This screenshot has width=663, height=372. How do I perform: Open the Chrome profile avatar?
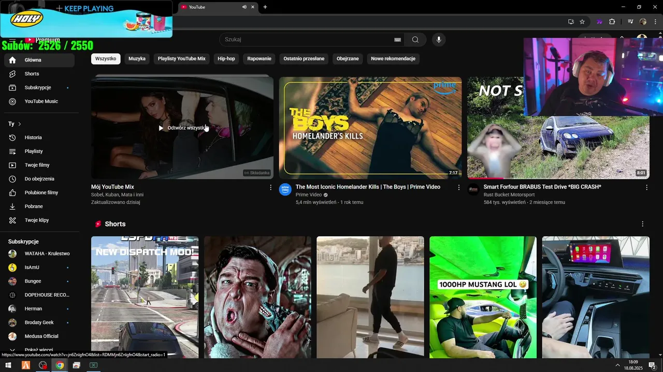tap(643, 22)
